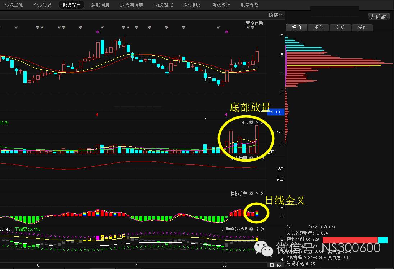Click the red-cyan 获利比例 bar
This screenshot has width=394, height=269.
click(x=355, y=240)
